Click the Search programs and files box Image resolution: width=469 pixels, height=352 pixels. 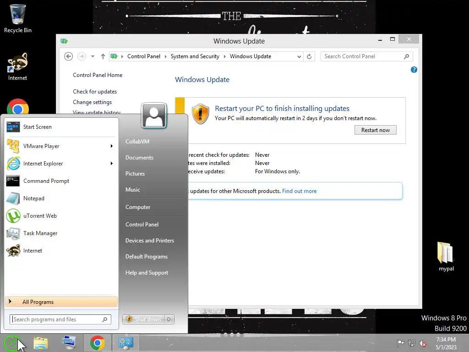pyautogui.click(x=60, y=319)
